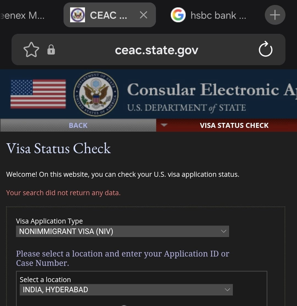
Task: Click the Department of State seal
Action: coord(96,94)
